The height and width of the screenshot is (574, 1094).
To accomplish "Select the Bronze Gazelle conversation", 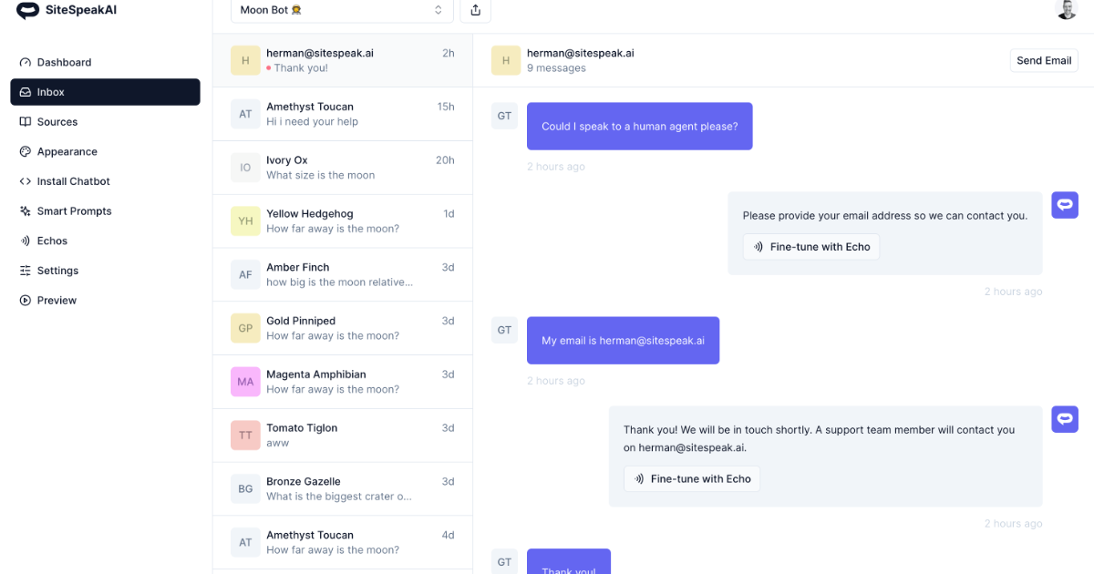I will 343,489.
